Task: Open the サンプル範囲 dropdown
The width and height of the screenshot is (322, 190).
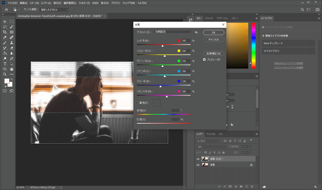Action: 54,9
